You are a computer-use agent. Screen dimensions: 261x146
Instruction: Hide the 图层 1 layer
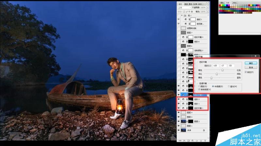coord(179,126)
